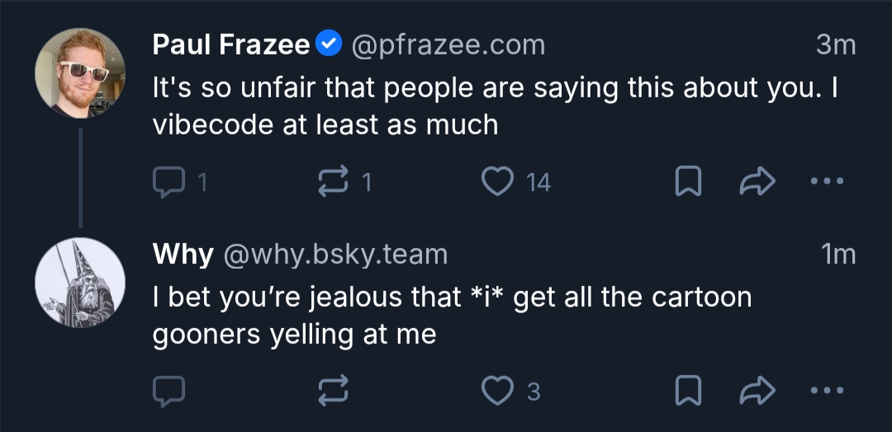
Task: Open Paul Frazee's profile picture
Action: [80, 73]
